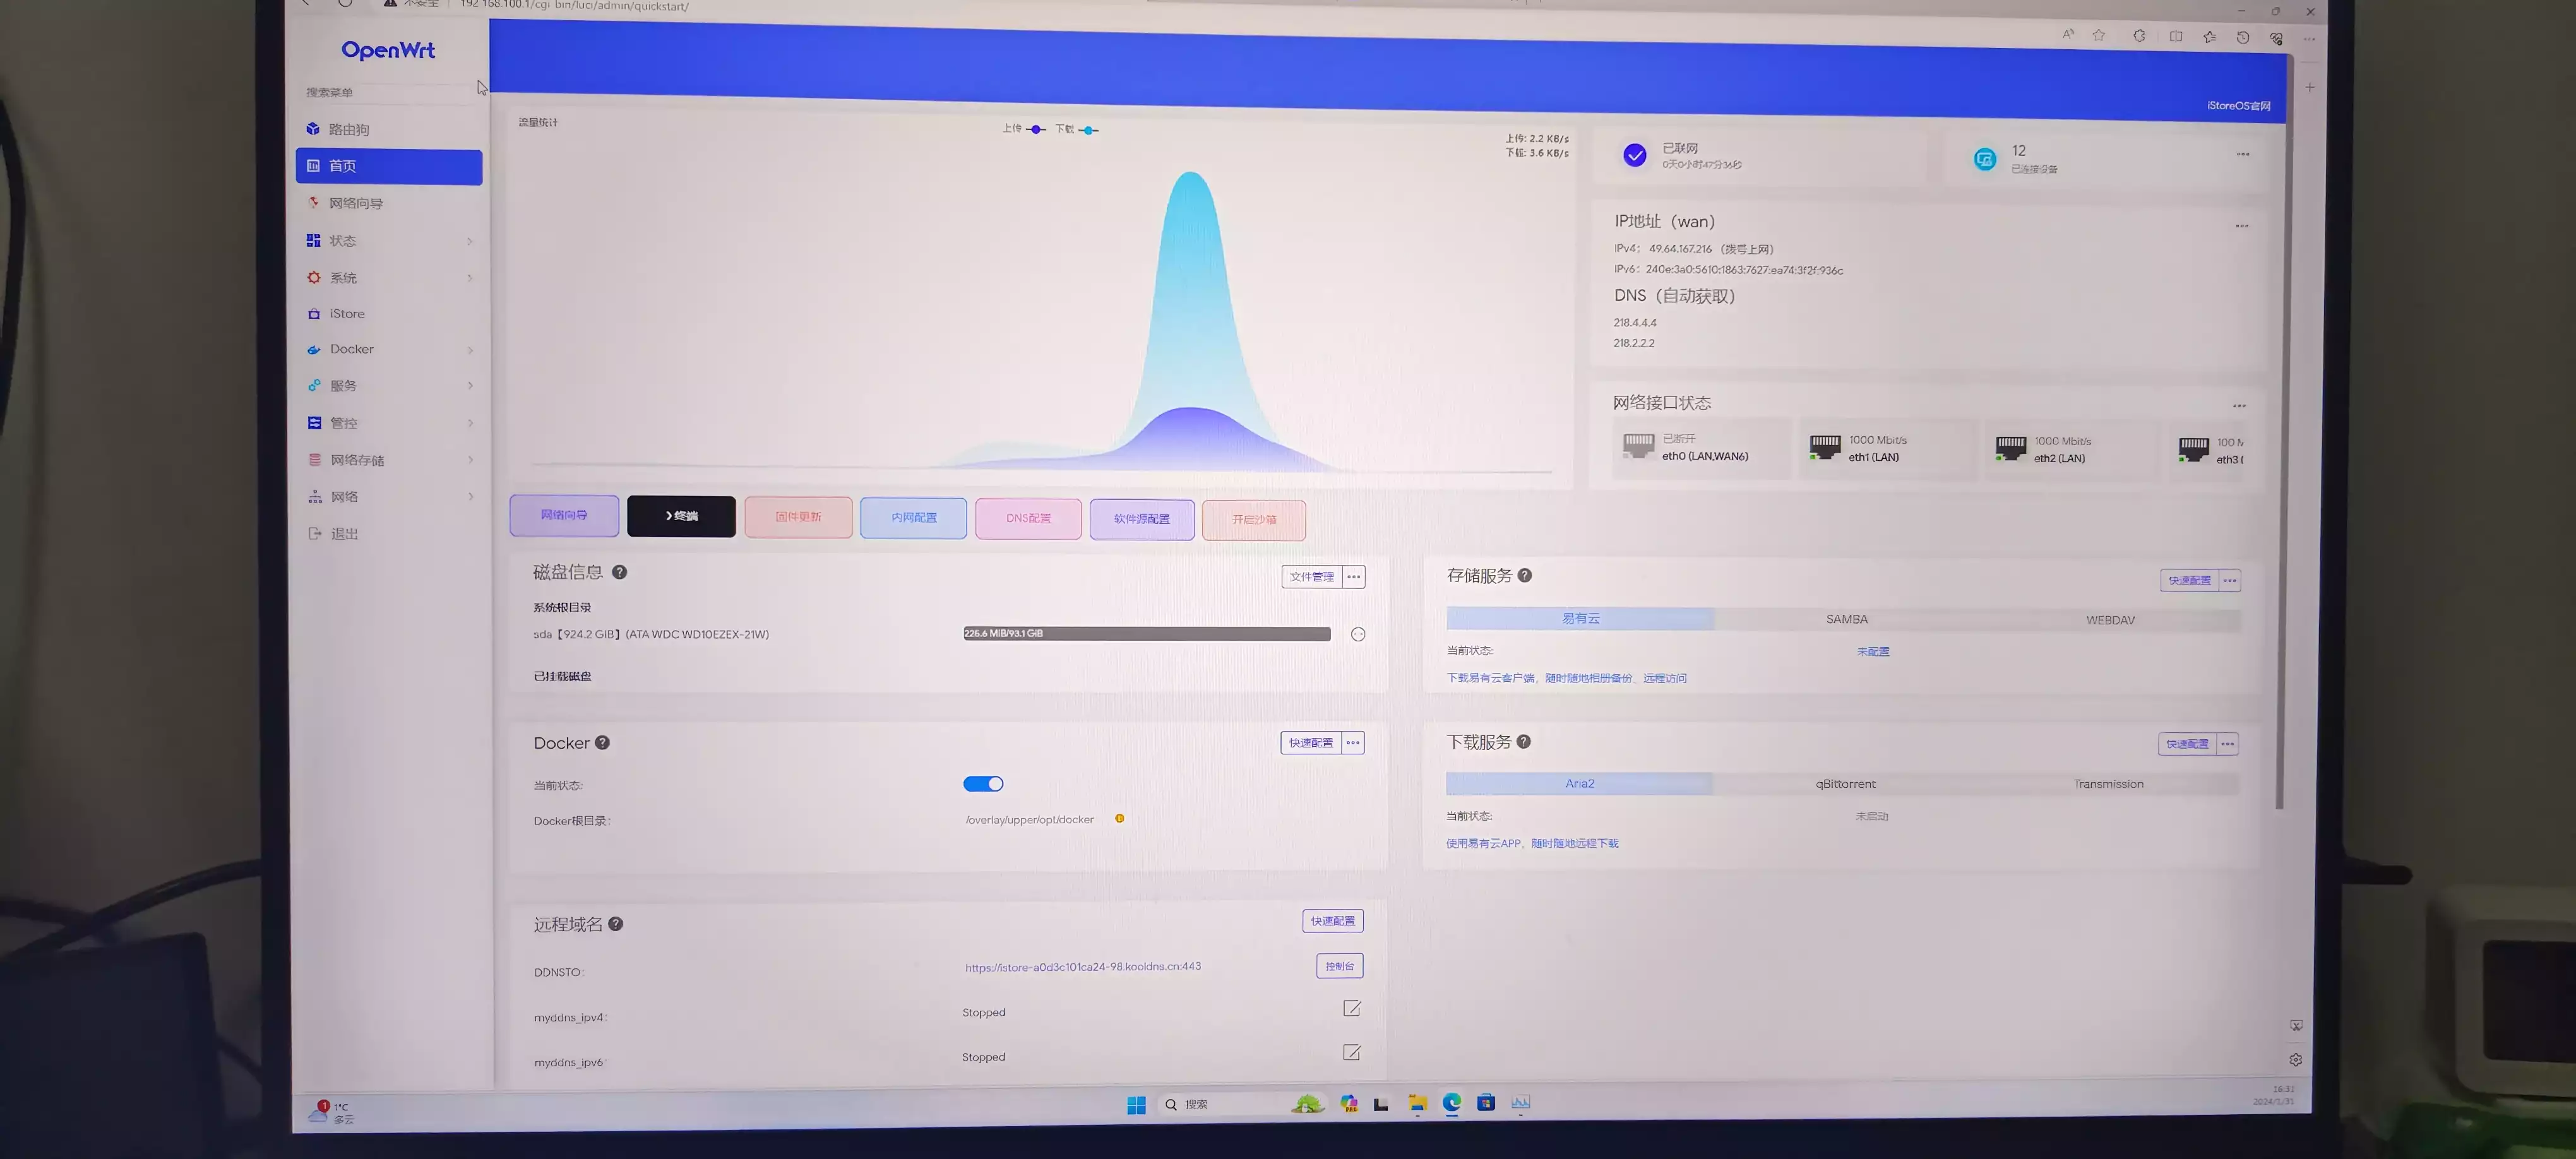Open the 终端 terminal button

click(x=681, y=516)
